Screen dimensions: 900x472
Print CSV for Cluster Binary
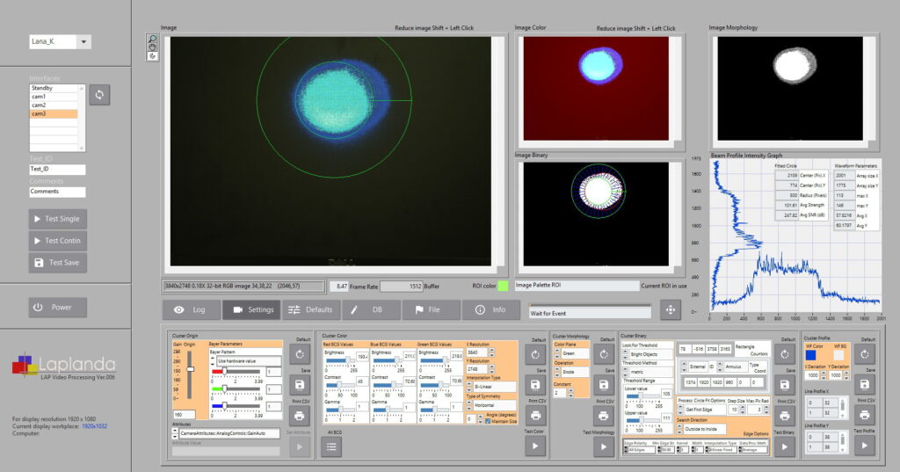[x=786, y=415]
